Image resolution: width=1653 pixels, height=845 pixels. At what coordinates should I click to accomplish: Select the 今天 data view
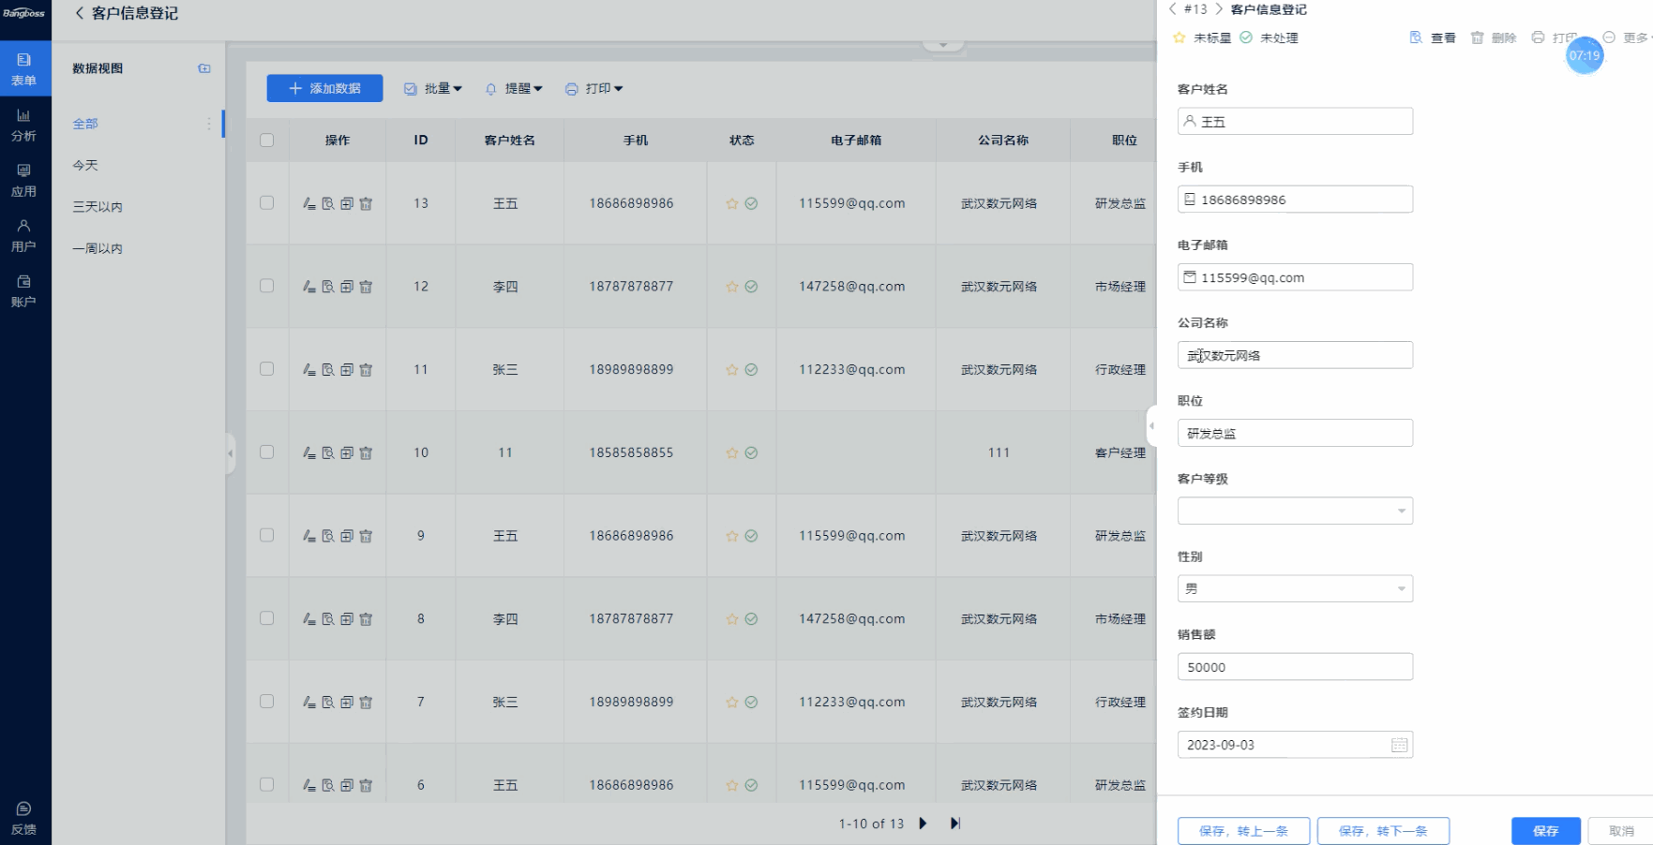[85, 165]
